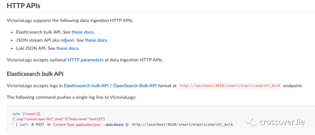This screenshot has height=135, width=315.
Task: Click the echo line in code block
Action: tap(28, 113)
